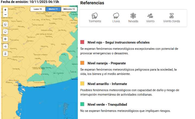Viewport: 195px width, 119px height.
Task: Zoom in on the alert map
Action: tap(5, 10)
